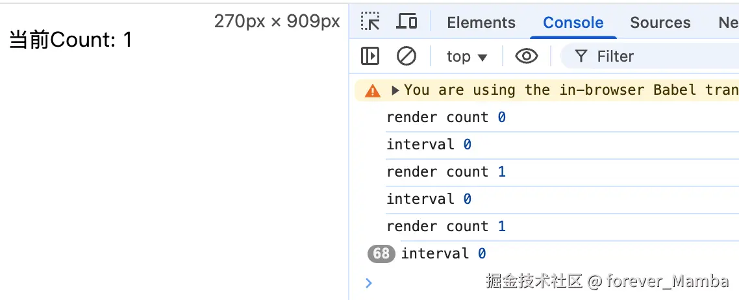739x300 pixels.
Task: Click the orange warning triangle icon
Action: 372,90
